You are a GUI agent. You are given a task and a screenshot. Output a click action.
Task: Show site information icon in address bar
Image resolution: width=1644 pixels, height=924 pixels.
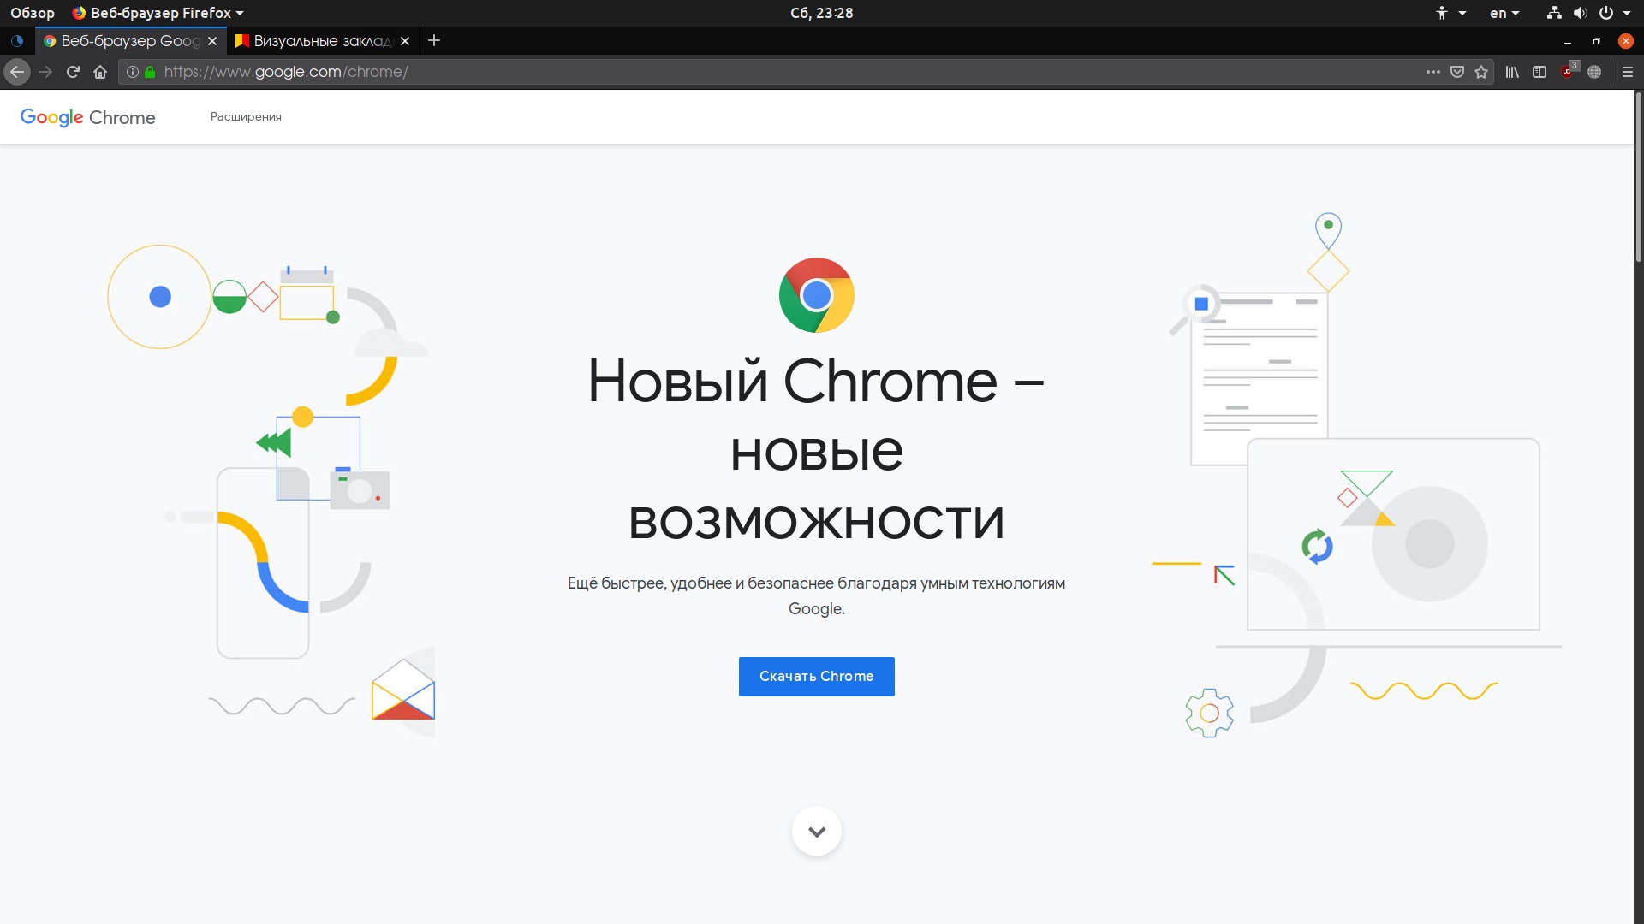coord(133,72)
